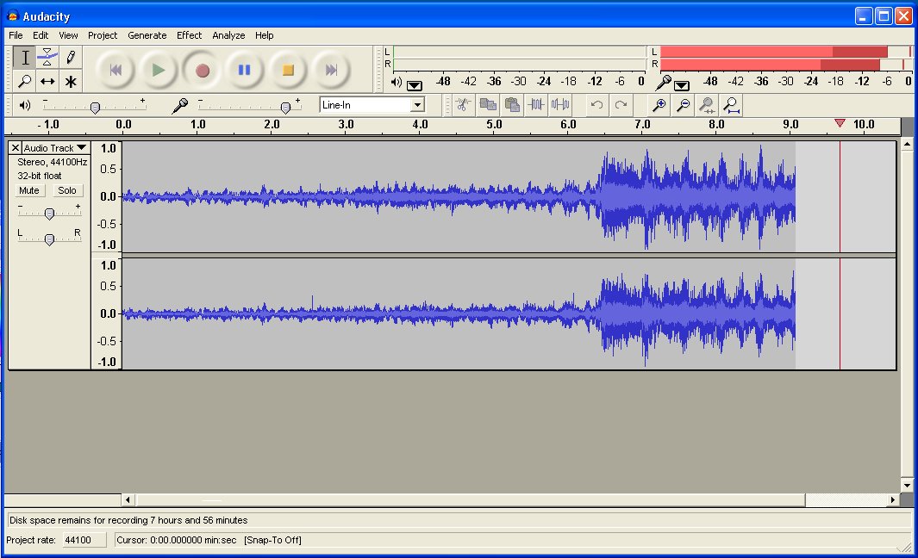Pause the recording
Screen dimensions: 918x558
pos(244,71)
